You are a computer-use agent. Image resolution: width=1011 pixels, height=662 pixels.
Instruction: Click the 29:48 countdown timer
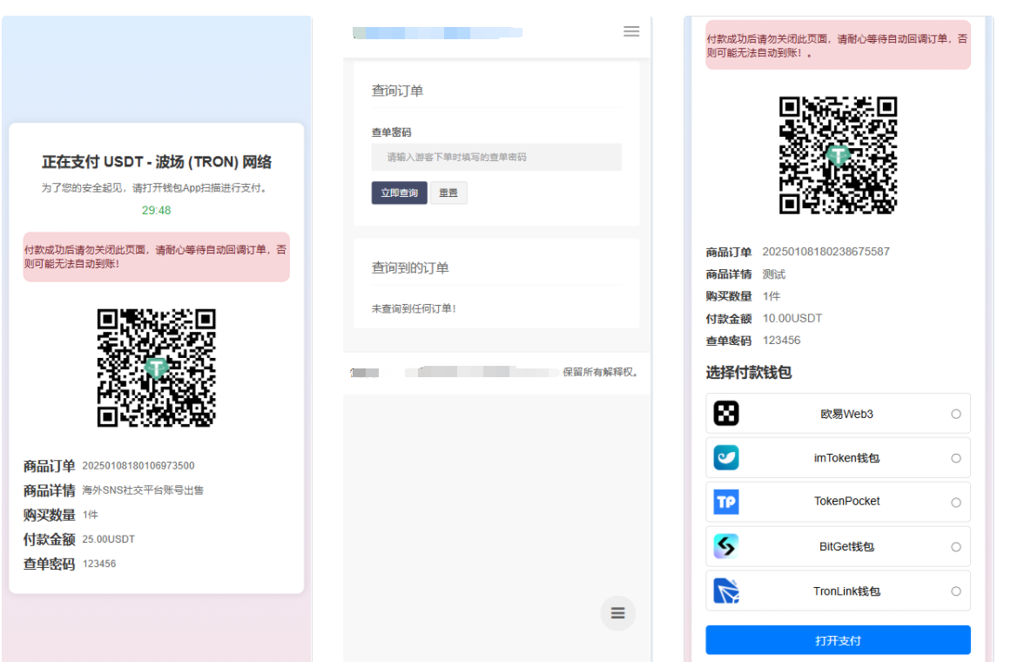[x=157, y=210]
